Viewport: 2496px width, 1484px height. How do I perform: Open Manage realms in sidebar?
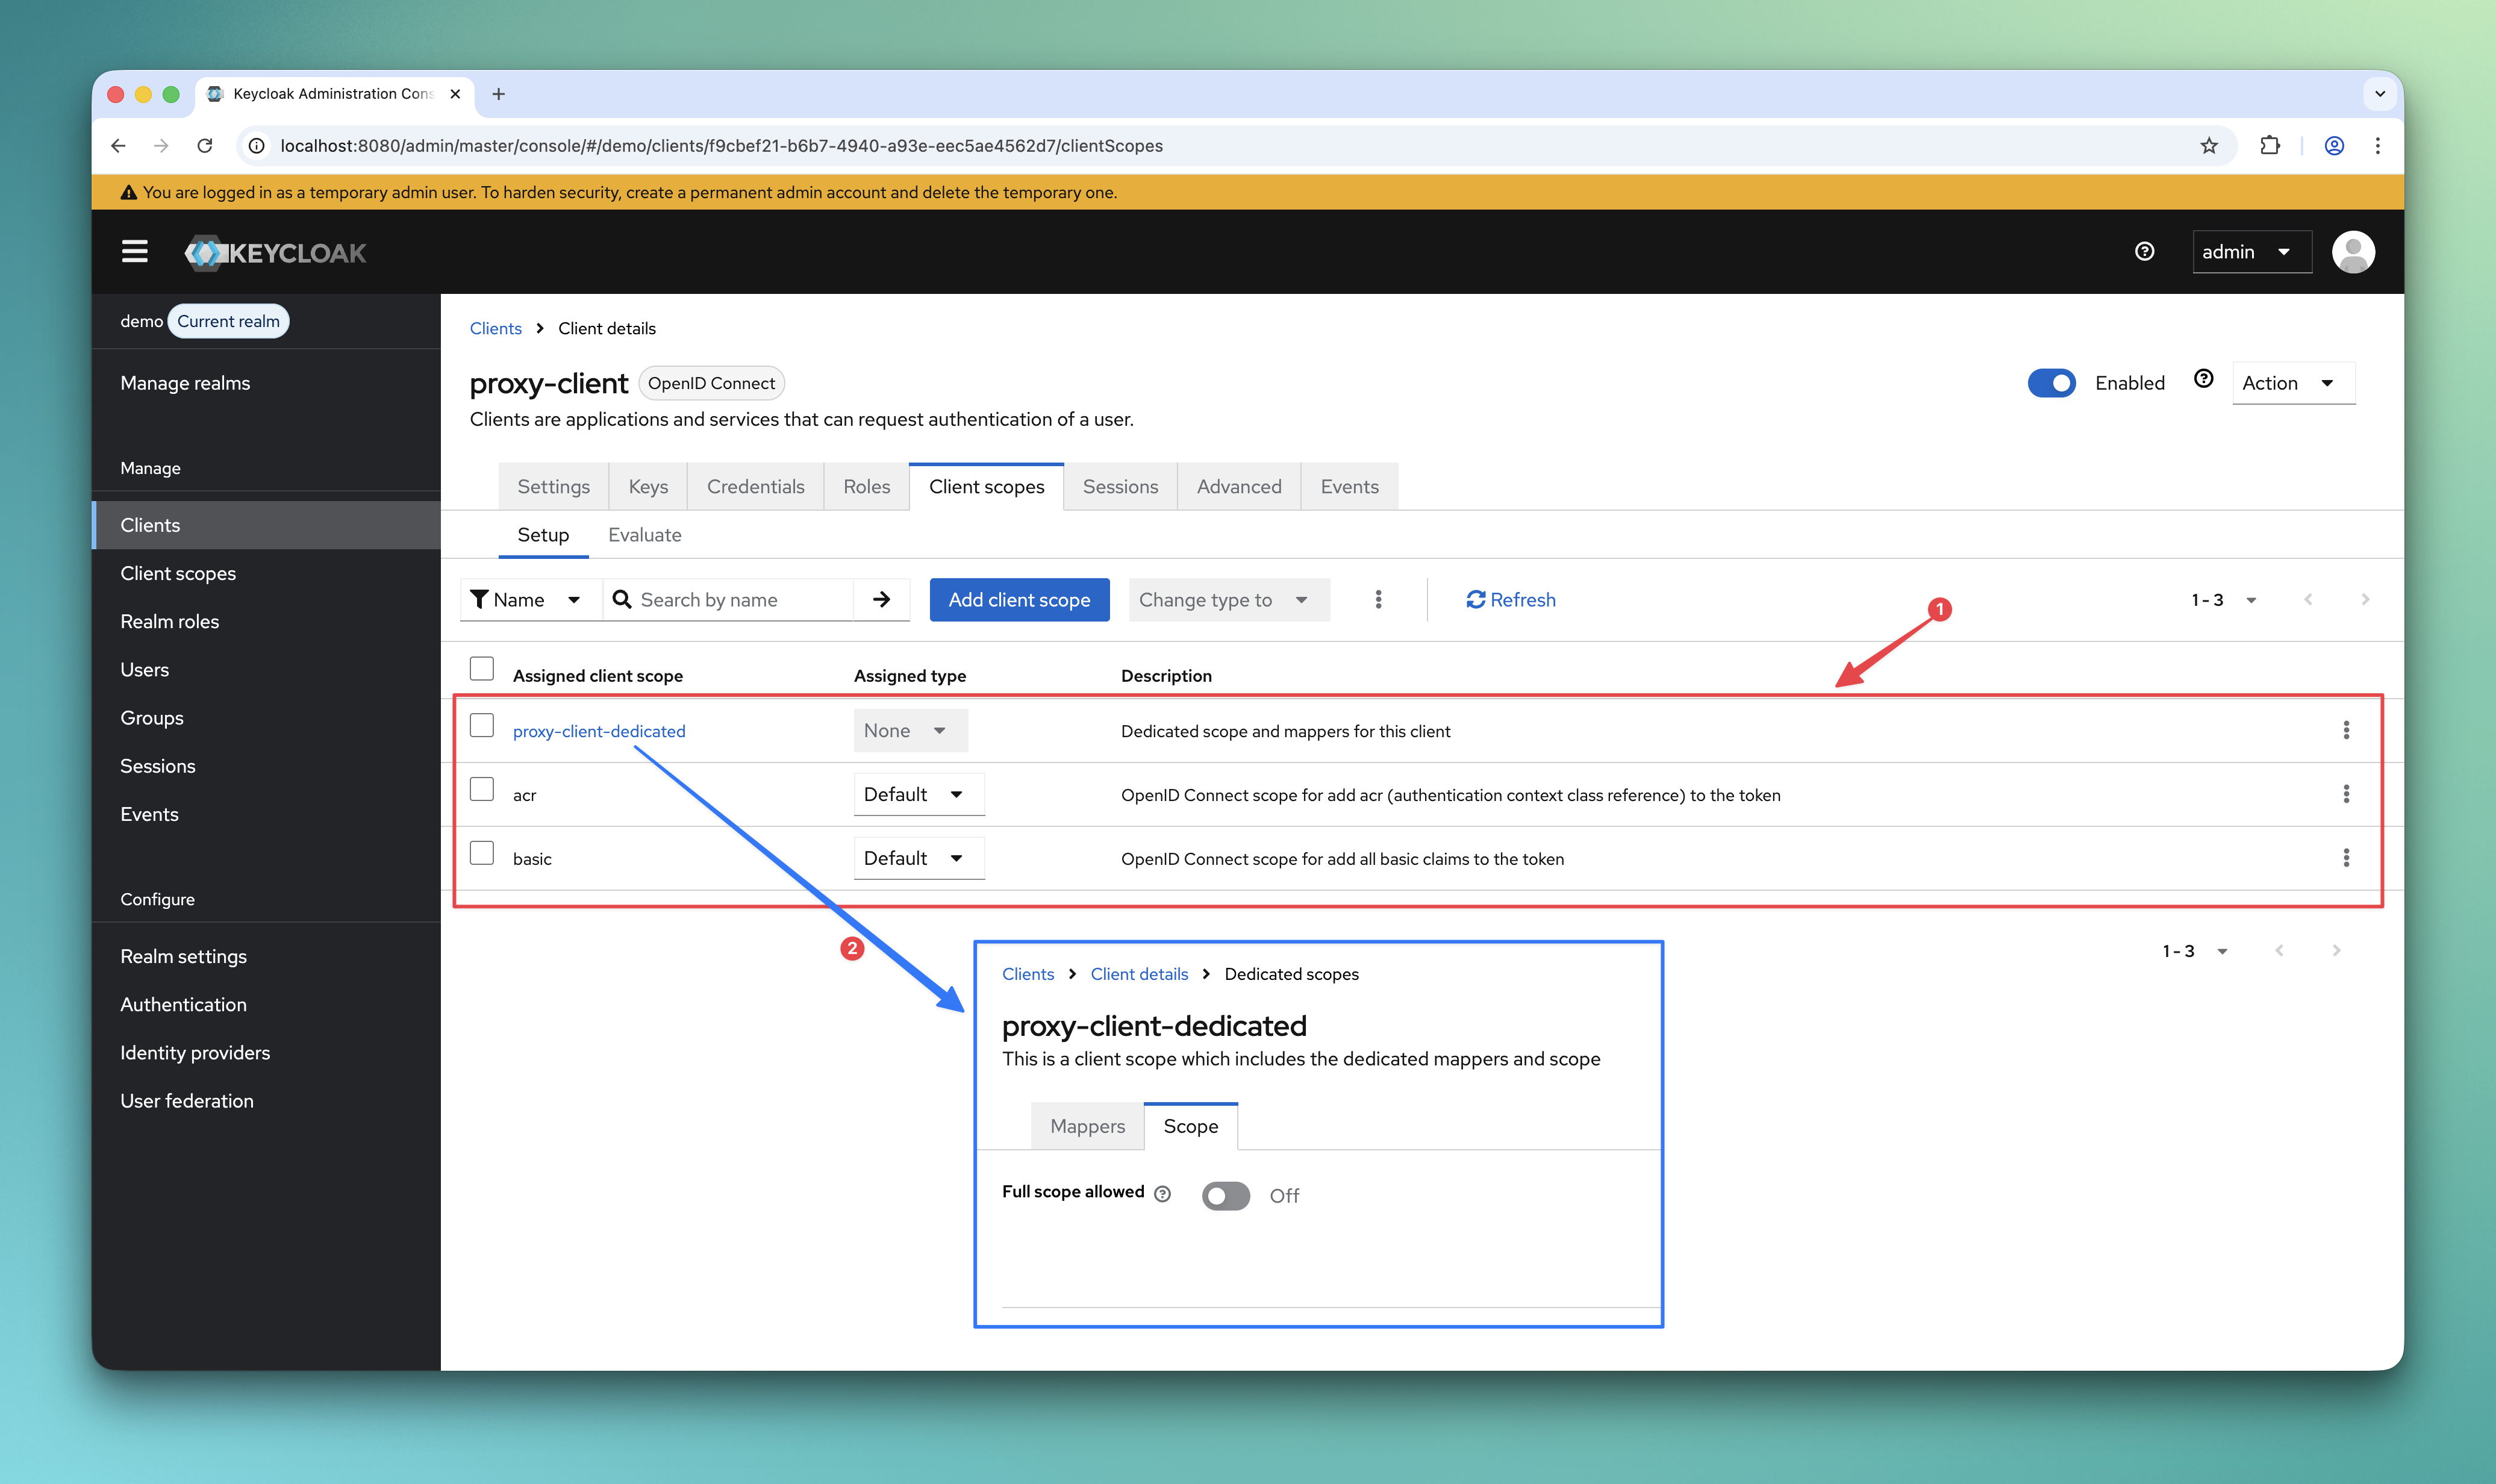pyautogui.click(x=185, y=383)
